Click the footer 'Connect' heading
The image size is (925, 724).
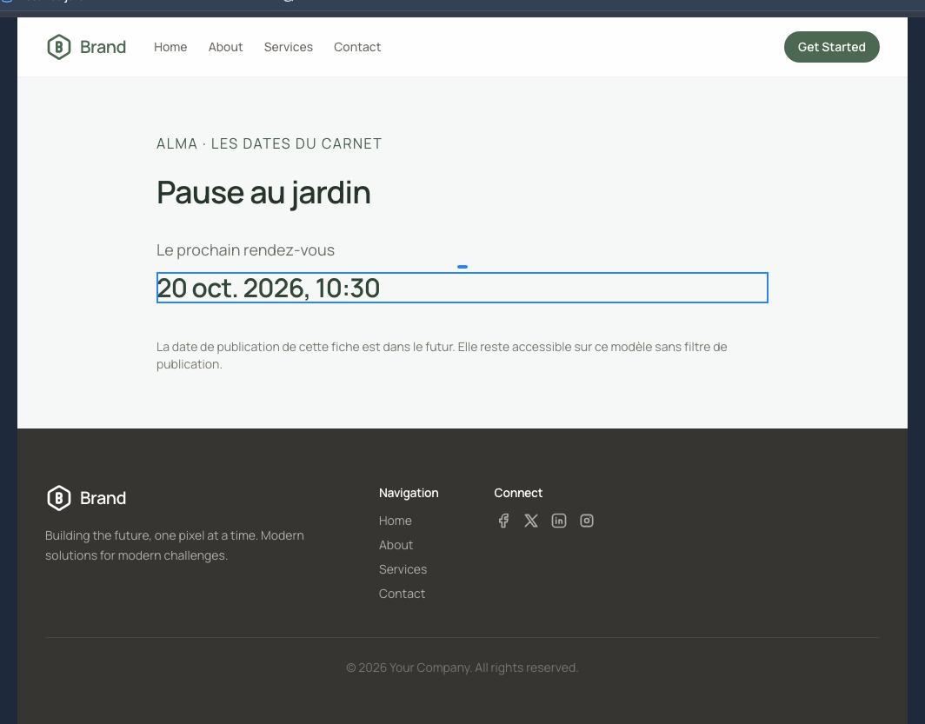pyautogui.click(x=518, y=493)
